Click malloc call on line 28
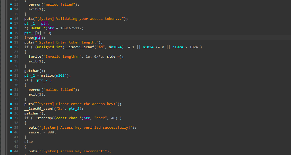Image resolution: width=291 pixels, height=155 pixels. click(x=47, y=75)
